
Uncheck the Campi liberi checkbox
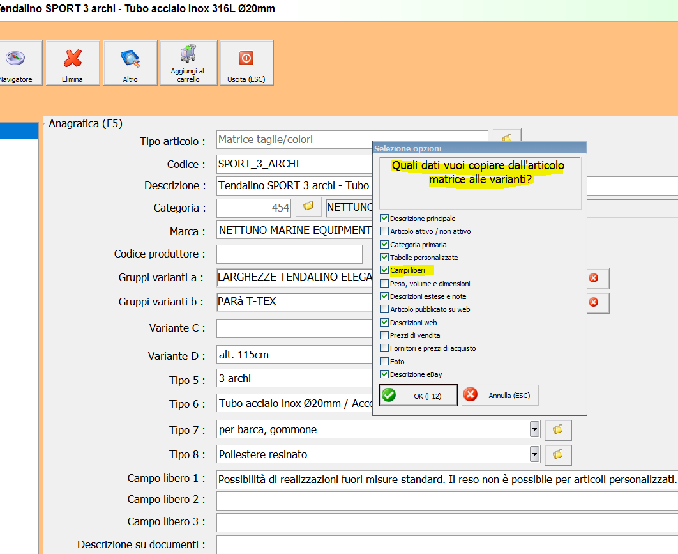(x=384, y=270)
